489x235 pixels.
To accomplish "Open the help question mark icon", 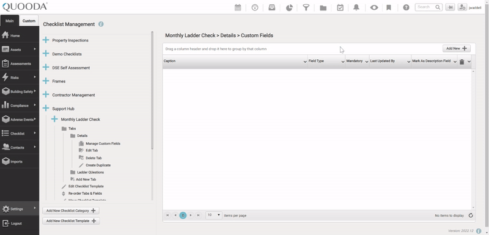I will (406, 7).
